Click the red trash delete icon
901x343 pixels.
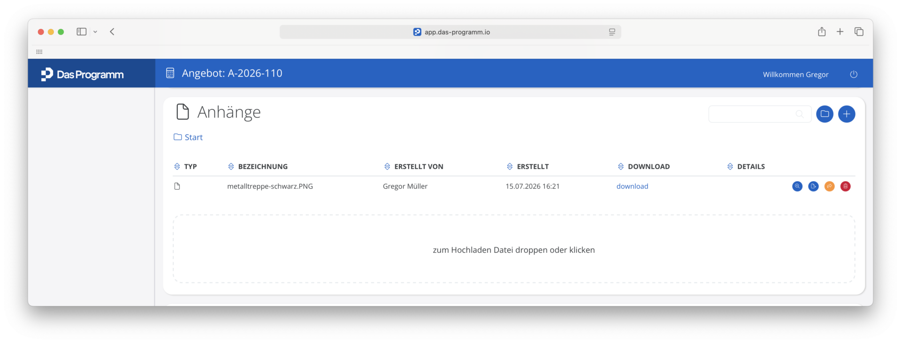coord(846,186)
